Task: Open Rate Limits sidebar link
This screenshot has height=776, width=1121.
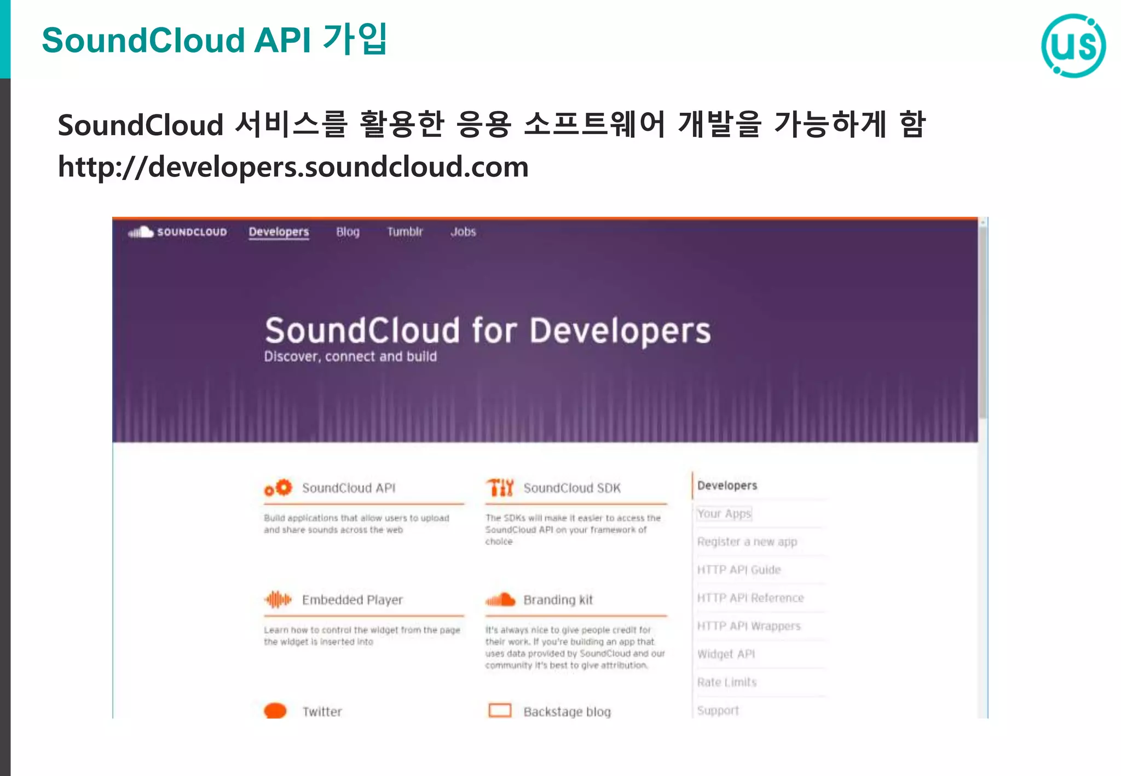Action: tap(727, 682)
